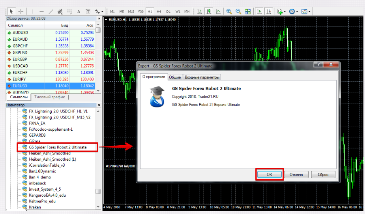Click the USDCAD symbol row
The width and height of the screenshot is (365, 214).
tap(51, 66)
